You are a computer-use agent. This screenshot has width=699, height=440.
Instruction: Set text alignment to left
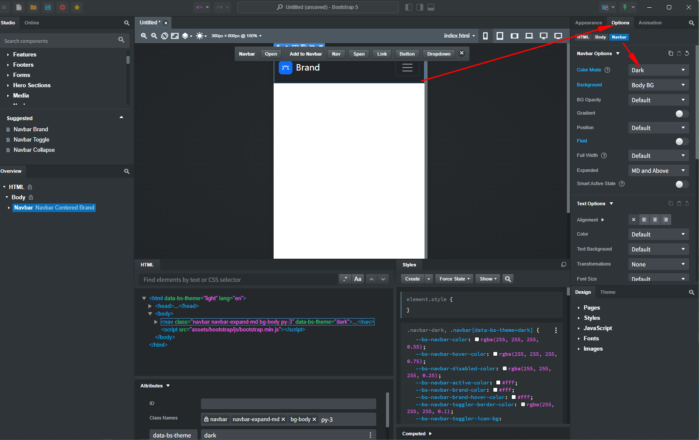coord(644,220)
